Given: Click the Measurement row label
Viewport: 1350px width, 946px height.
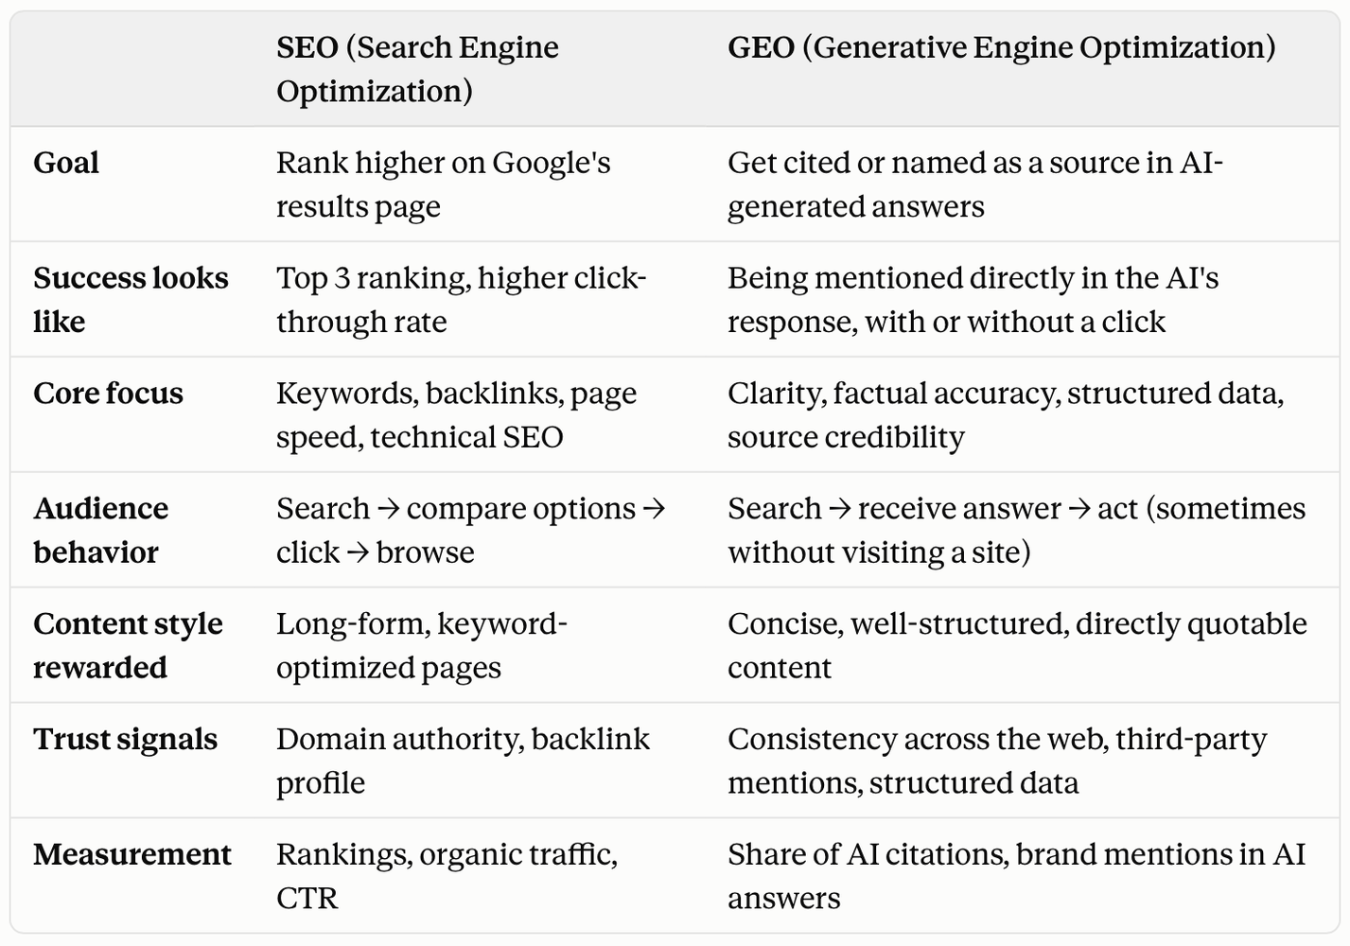Looking at the screenshot, I should coord(131,855).
